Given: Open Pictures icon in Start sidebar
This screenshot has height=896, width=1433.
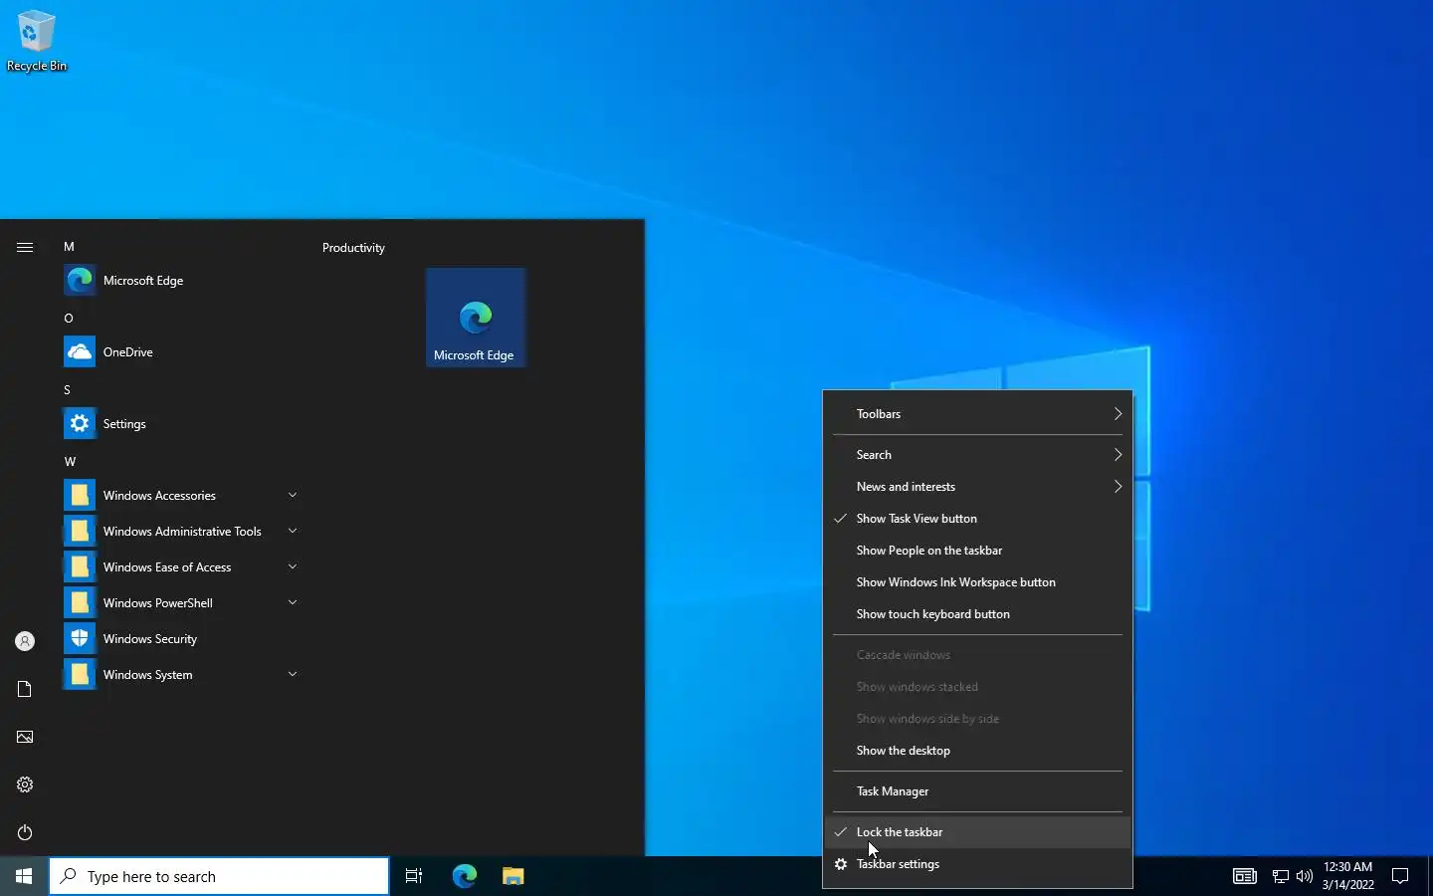Looking at the screenshot, I should (x=25, y=737).
